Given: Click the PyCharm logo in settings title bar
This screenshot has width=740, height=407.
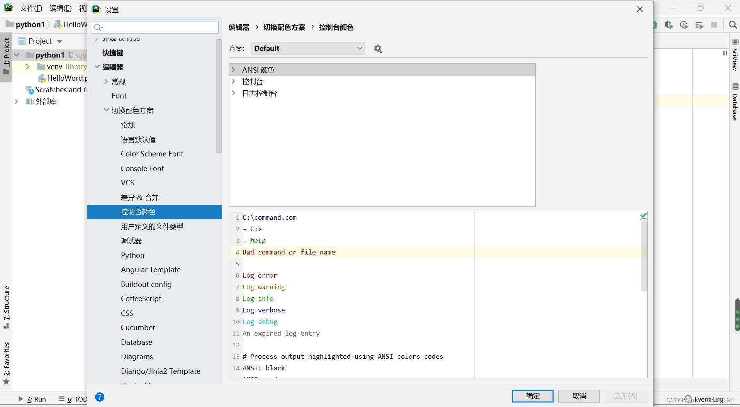Looking at the screenshot, I should (x=96, y=9).
